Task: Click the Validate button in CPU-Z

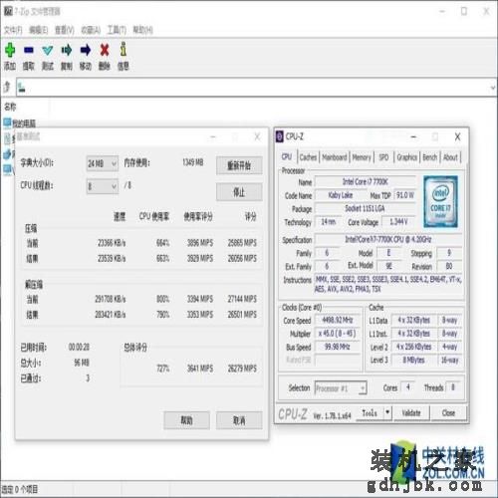Action: point(411,412)
